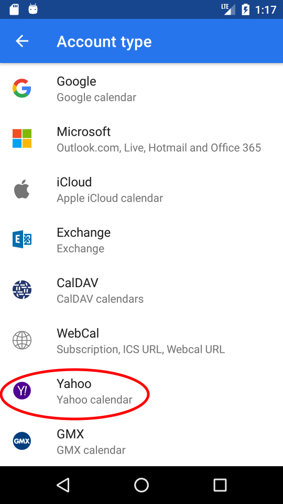Pick Yahoo calendar account type
The image size is (283, 504).
point(141,391)
